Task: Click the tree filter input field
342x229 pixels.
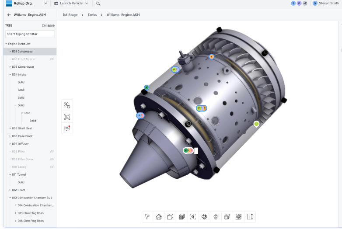Action: click(x=30, y=34)
